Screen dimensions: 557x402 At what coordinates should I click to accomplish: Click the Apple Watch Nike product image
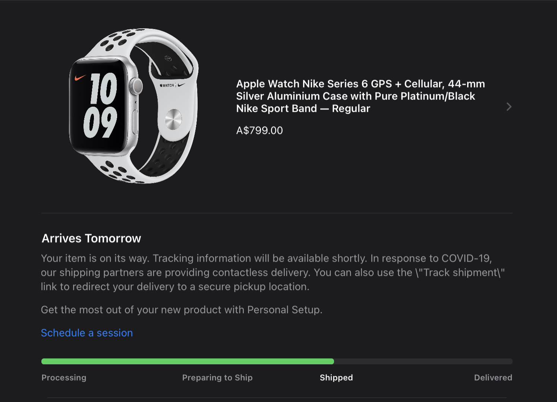coord(134,106)
